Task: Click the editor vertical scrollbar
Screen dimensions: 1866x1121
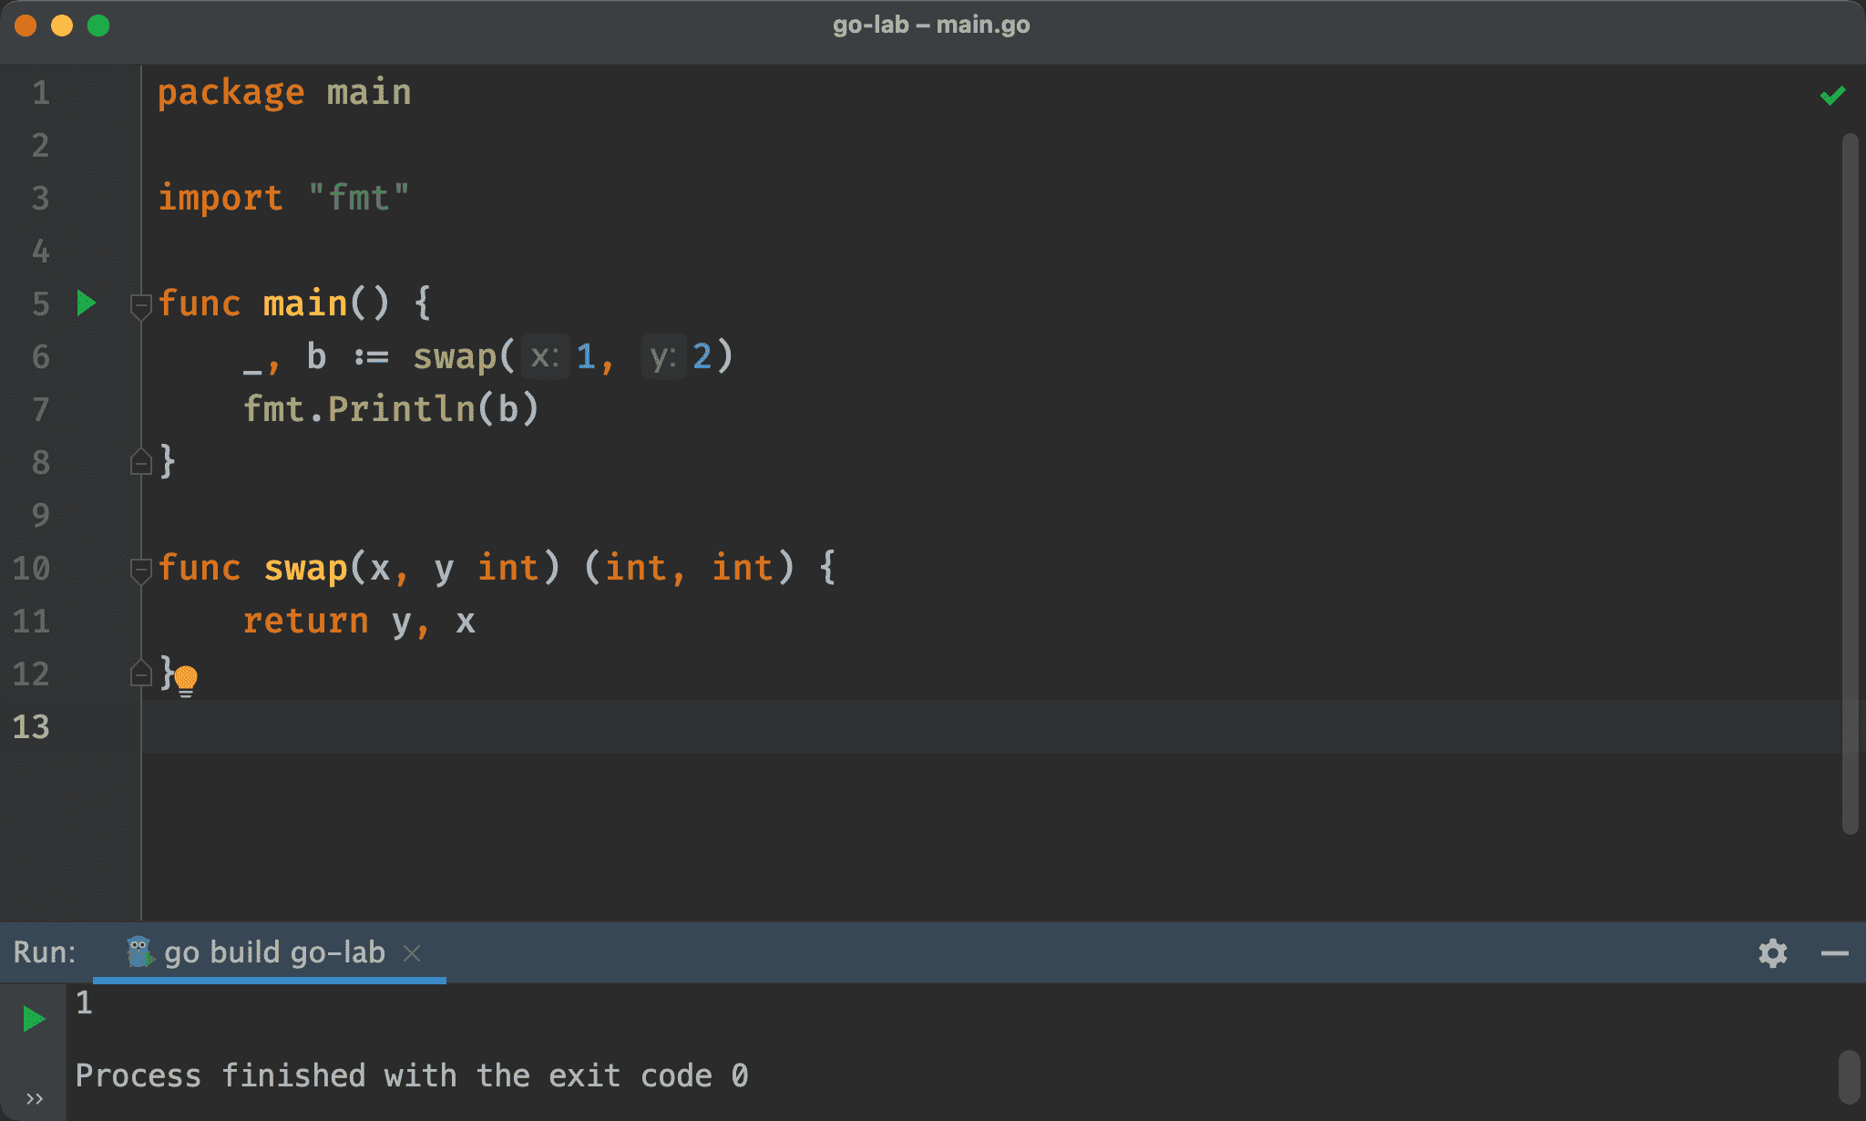Action: tap(1850, 483)
